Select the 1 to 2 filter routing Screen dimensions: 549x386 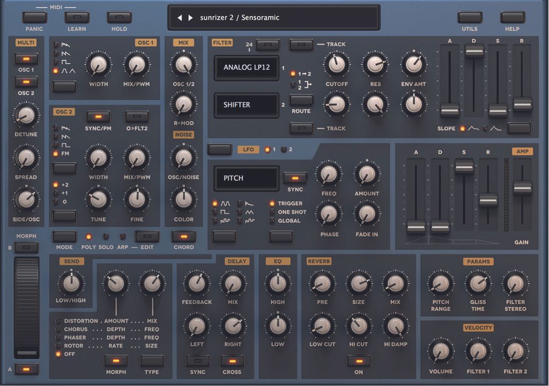[x=293, y=74]
